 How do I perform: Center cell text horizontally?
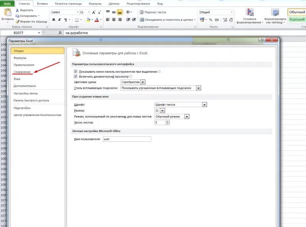pos(114,20)
